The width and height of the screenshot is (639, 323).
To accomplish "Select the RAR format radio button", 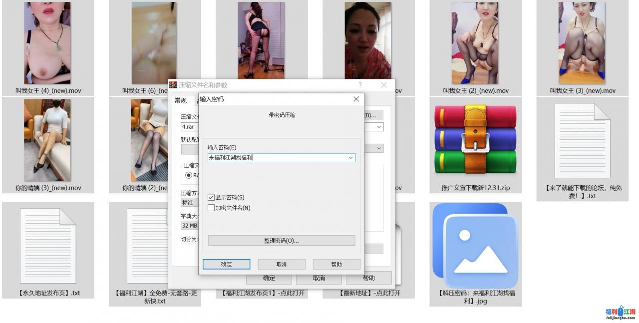I will click(189, 175).
